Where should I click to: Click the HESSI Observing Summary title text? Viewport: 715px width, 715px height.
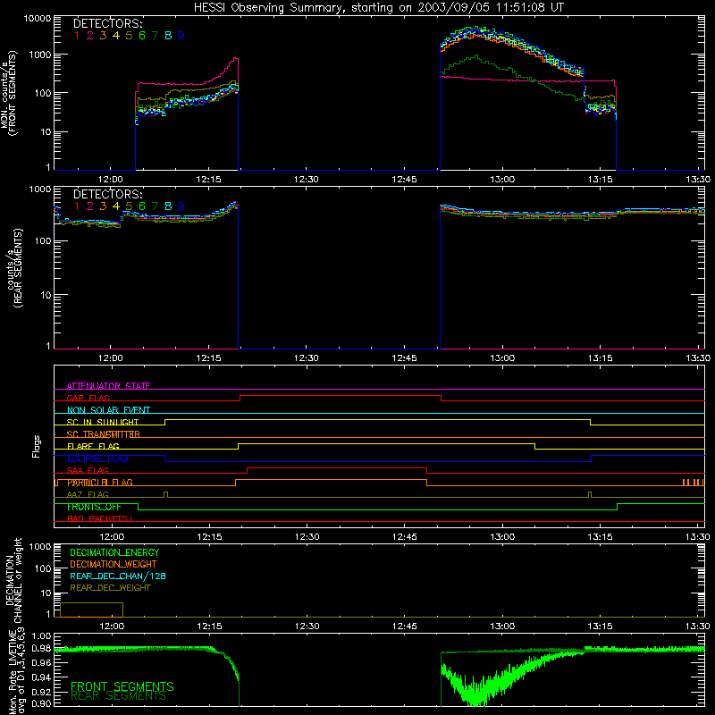coord(378,7)
